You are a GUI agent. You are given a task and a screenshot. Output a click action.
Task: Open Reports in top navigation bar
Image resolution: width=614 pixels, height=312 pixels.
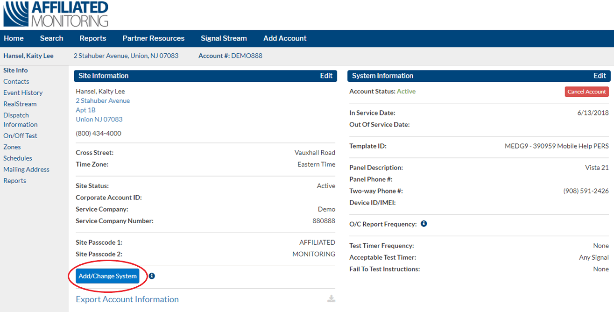tap(93, 38)
